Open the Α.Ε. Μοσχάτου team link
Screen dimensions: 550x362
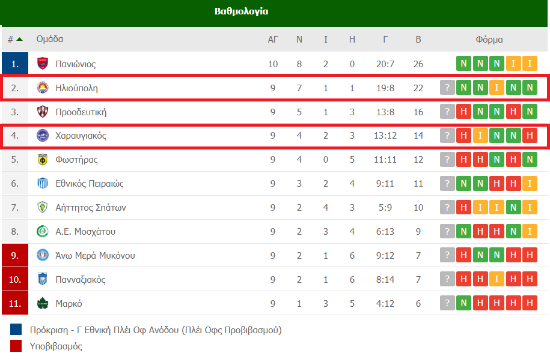(x=85, y=232)
